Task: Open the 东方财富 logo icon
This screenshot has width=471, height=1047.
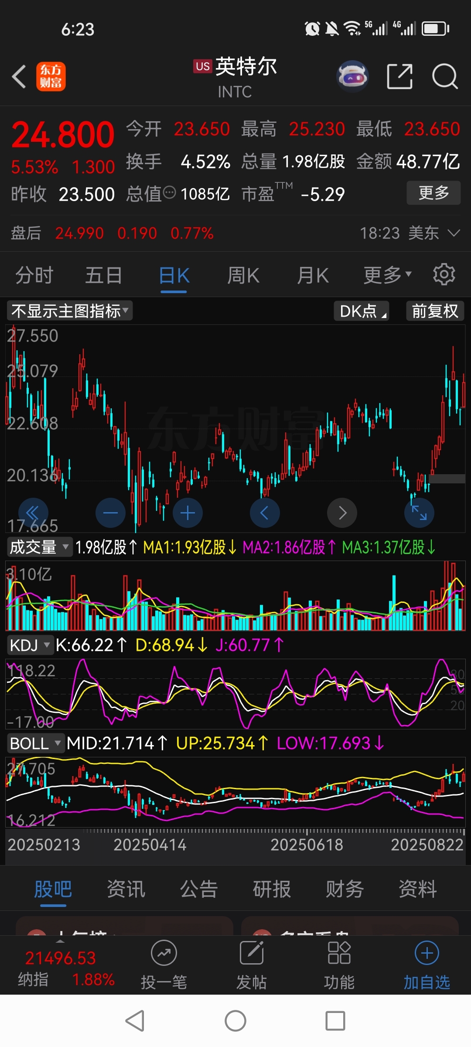Action: click(51, 76)
